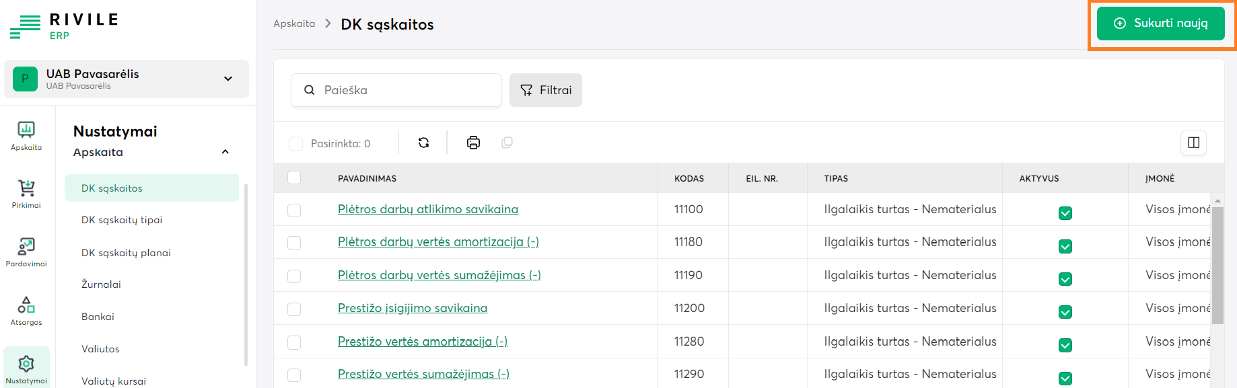Open the Apskaita sidebar module

26,135
